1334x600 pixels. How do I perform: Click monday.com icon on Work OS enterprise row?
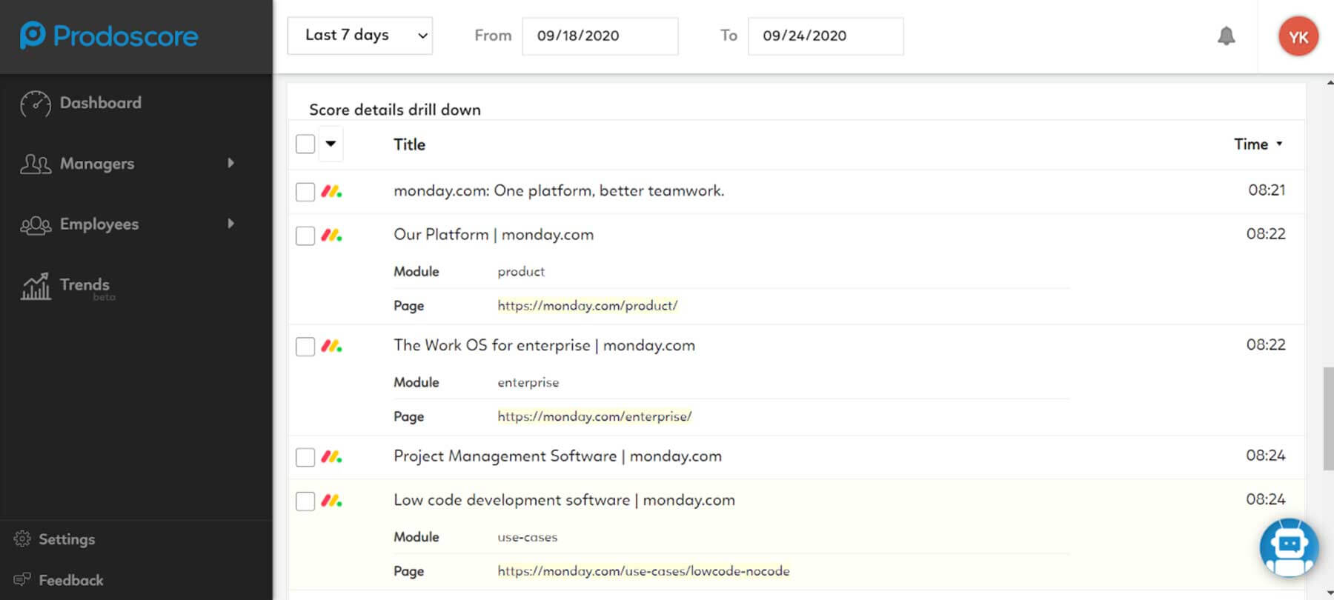[331, 346]
